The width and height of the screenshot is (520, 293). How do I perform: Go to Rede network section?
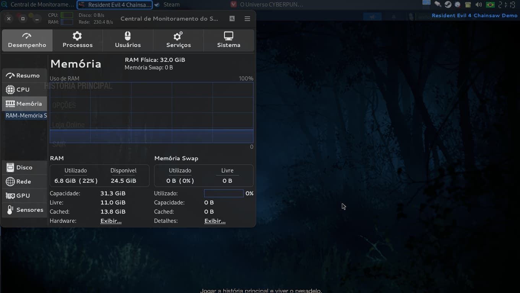pos(24,182)
